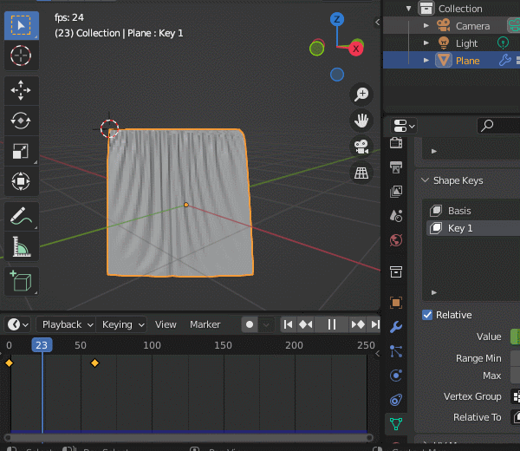Pick the Annotate pencil tool
The image size is (520, 451).
coord(22,216)
